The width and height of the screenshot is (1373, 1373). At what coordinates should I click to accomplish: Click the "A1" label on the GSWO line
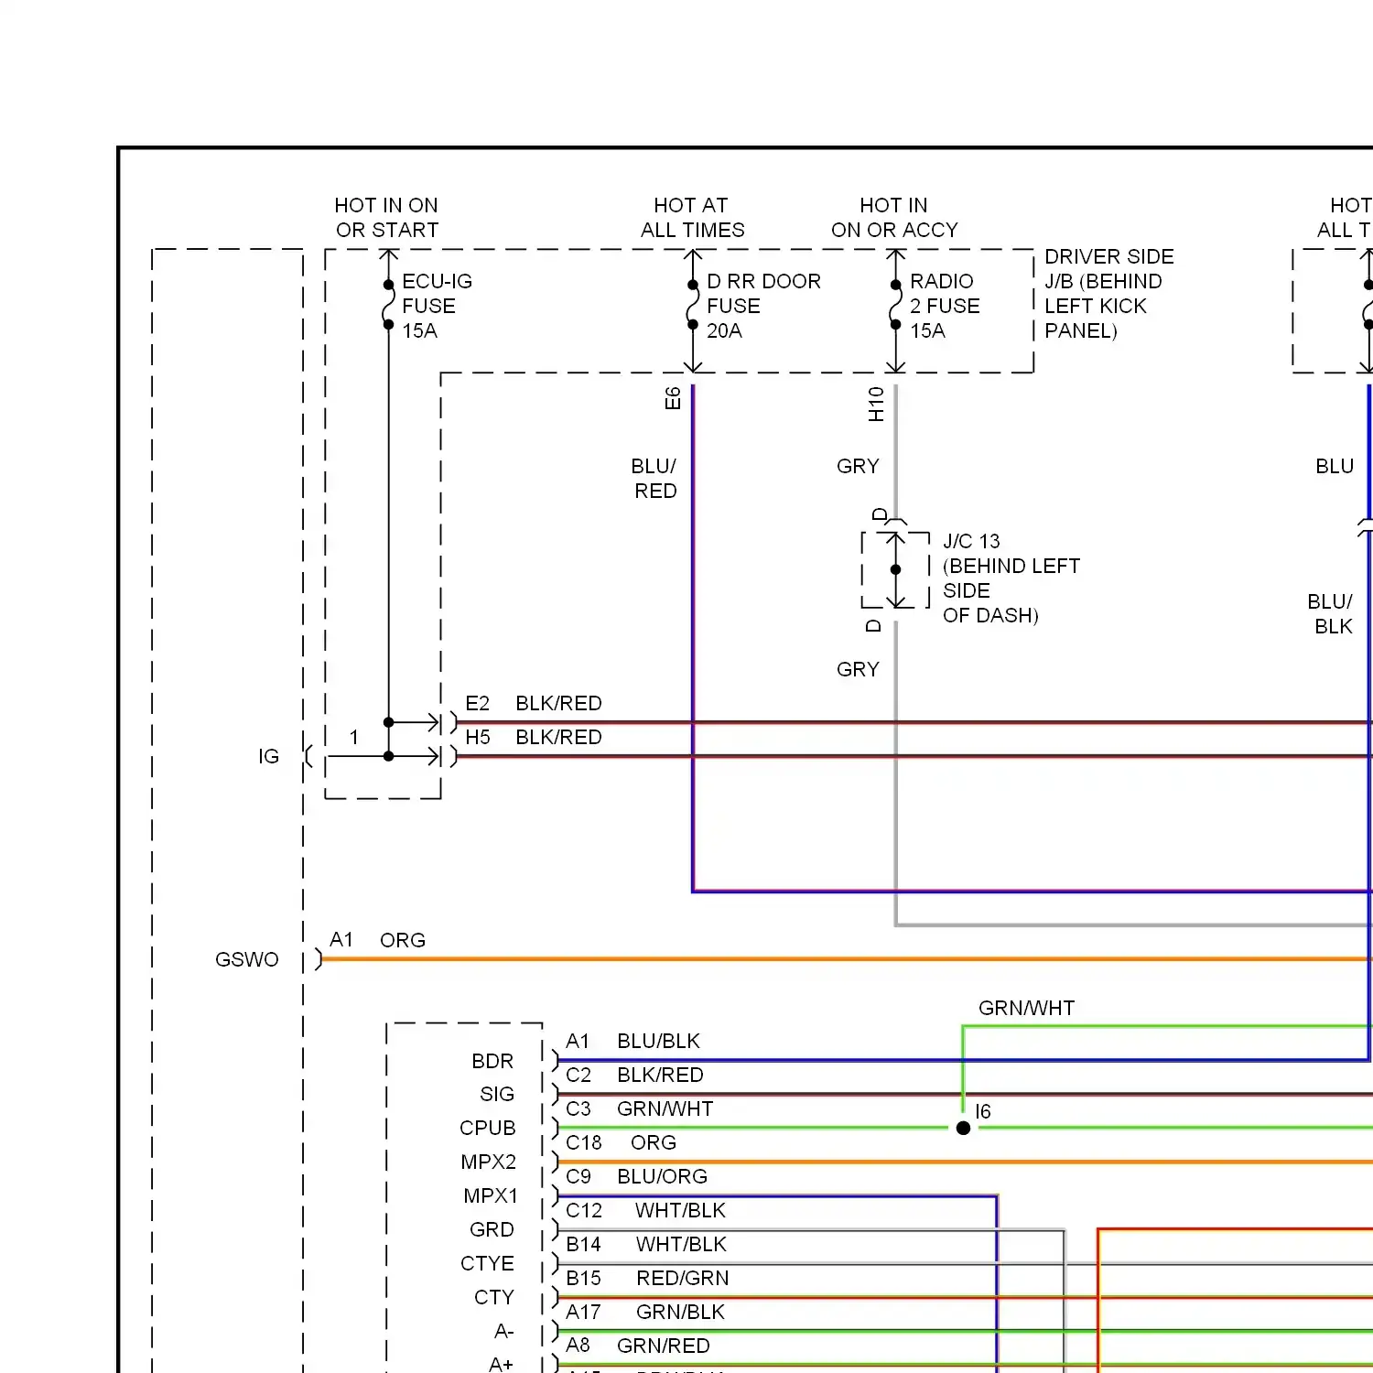point(341,940)
